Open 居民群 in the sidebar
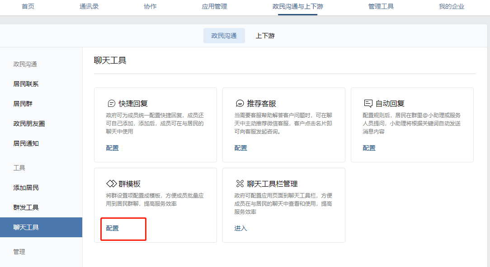Viewport: 490px width, 267px height. point(23,104)
